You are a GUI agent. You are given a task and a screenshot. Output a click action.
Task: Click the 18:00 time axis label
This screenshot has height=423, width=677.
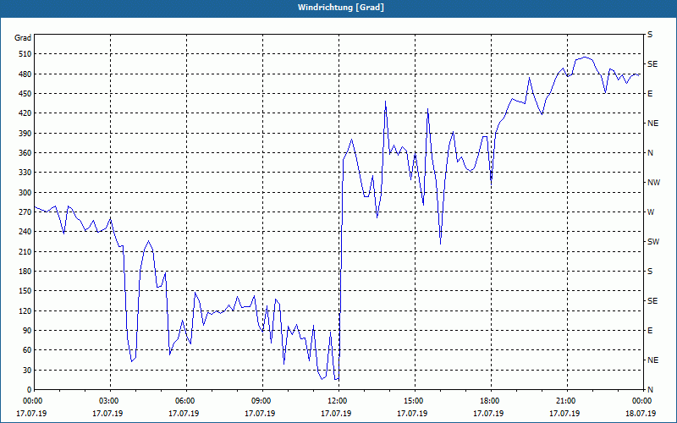(x=489, y=401)
